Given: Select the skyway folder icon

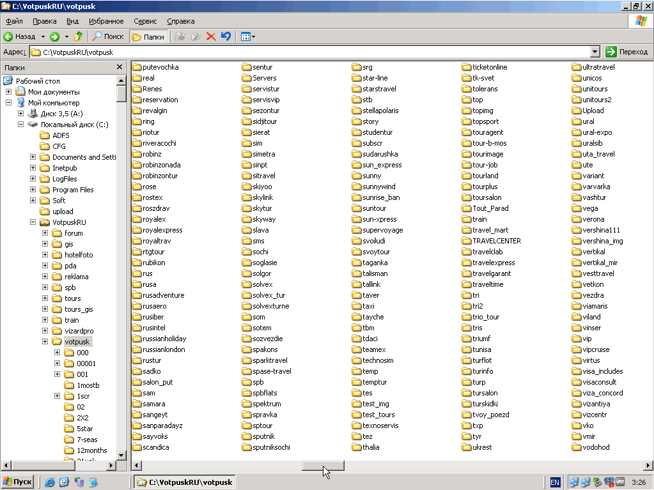Looking at the screenshot, I should pos(247,219).
